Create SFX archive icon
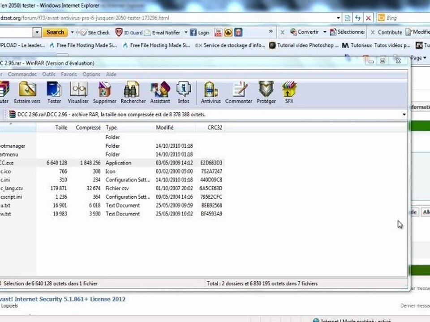This screenshot has height=322, width=430. click(x=289, y=92)
